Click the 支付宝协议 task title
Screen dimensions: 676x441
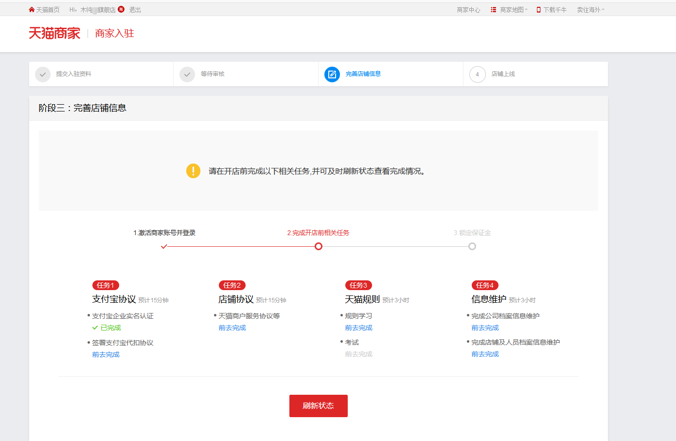point(114,299)
